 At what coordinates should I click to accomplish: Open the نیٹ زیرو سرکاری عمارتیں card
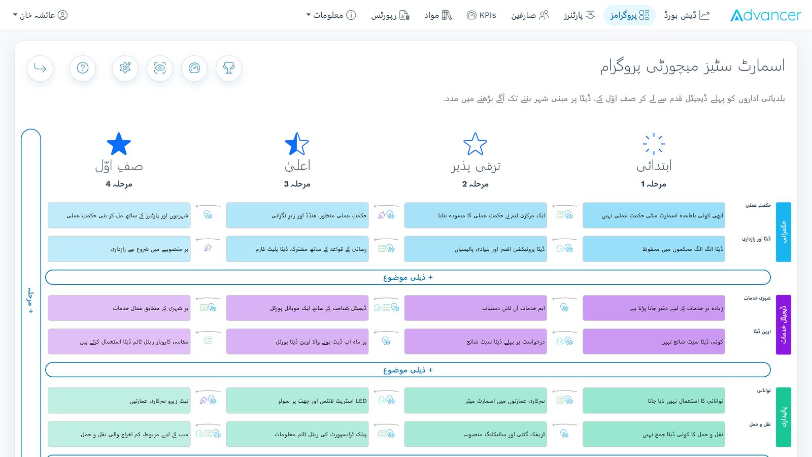tap(119, 401)
